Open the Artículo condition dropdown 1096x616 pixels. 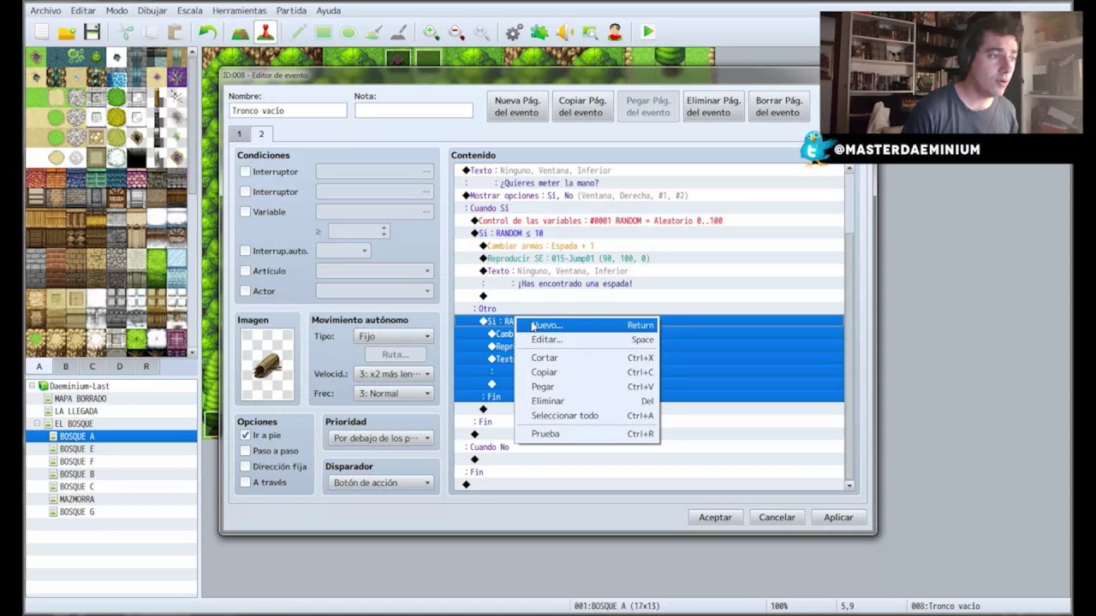pyautogui.click(x=374, y=270)
